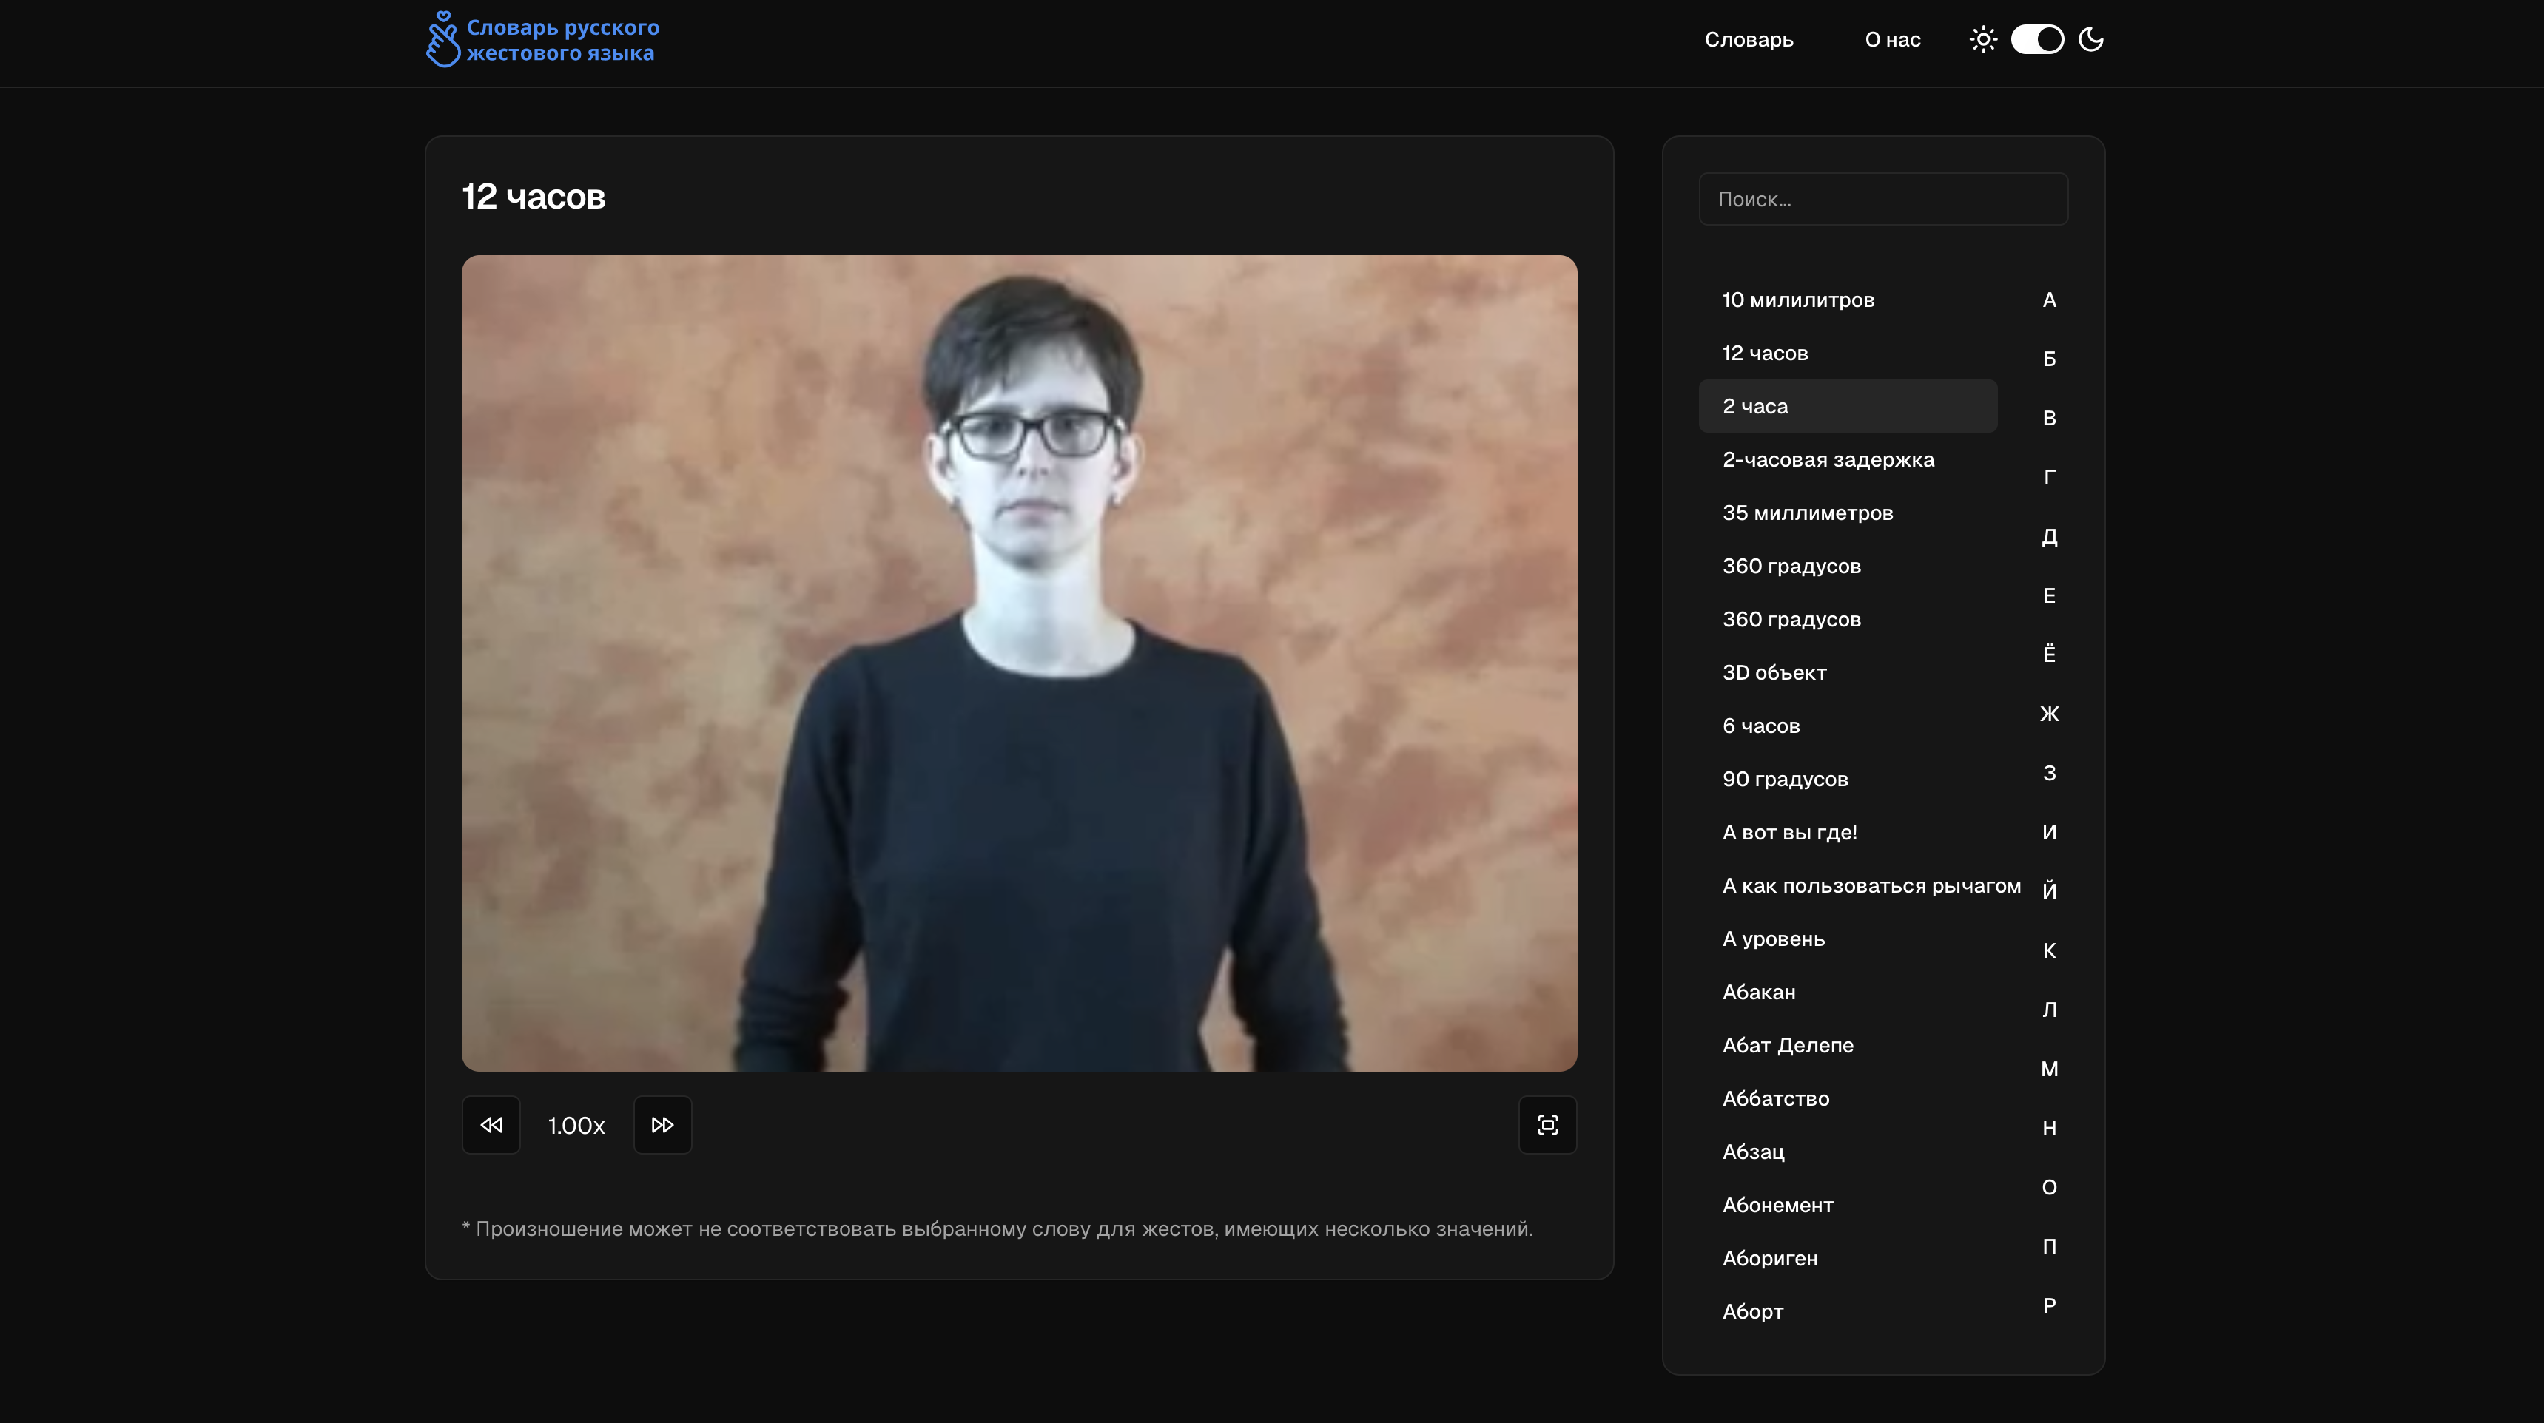Select '3D объект' from list
Image resolution: width=2544 pixels, height=1423 pixels.
1774,673
